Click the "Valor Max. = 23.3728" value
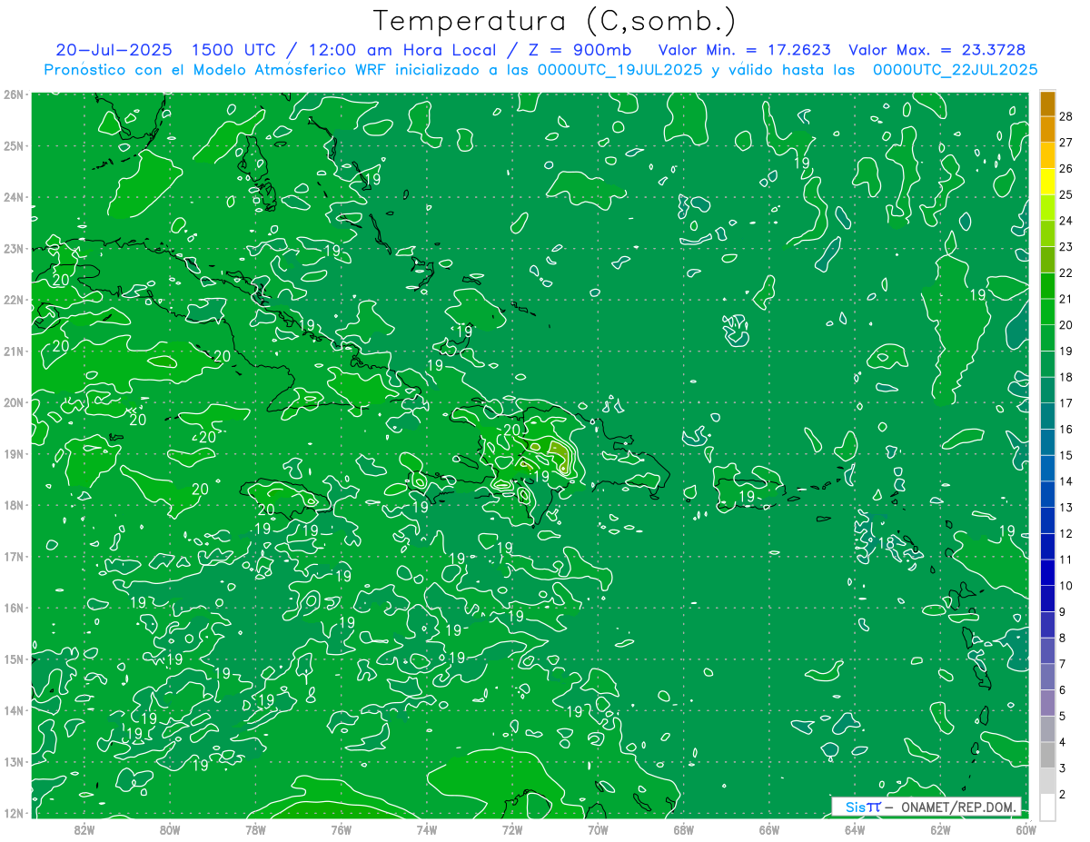The height and width of the screenshot is (842, 1090). (x=937, y=50)
